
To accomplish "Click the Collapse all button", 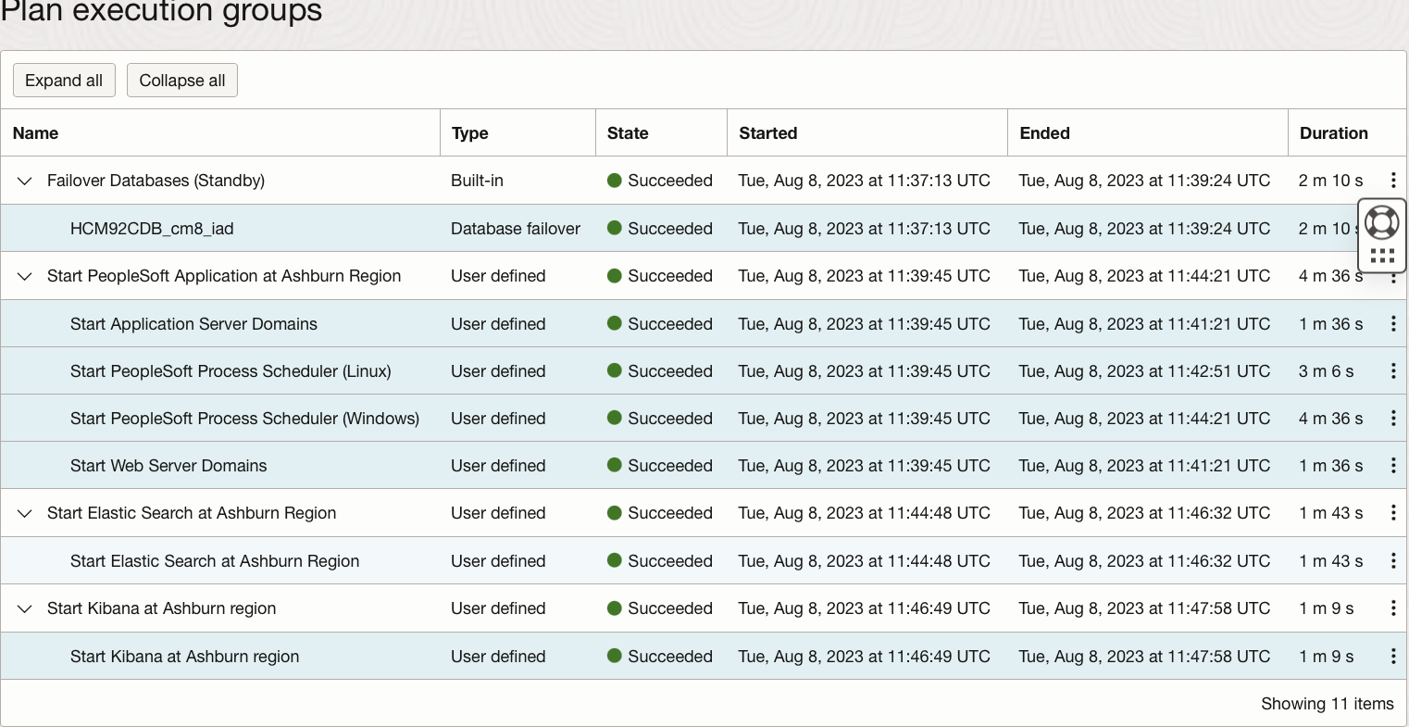I will pos(181,80).
